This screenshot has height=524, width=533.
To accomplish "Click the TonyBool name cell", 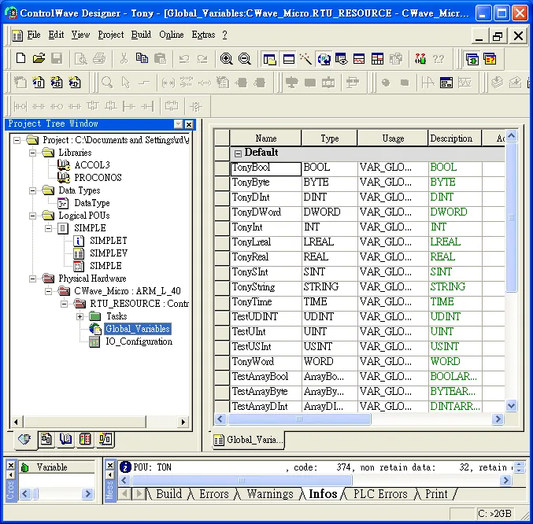I will (265, 168).
